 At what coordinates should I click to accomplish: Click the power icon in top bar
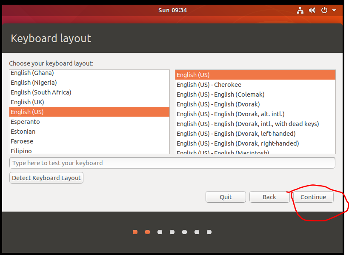324,10
